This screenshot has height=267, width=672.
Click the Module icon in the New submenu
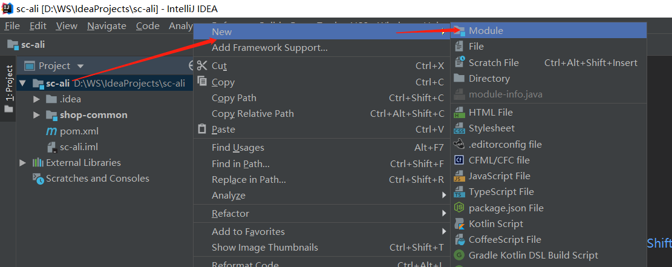460,31
